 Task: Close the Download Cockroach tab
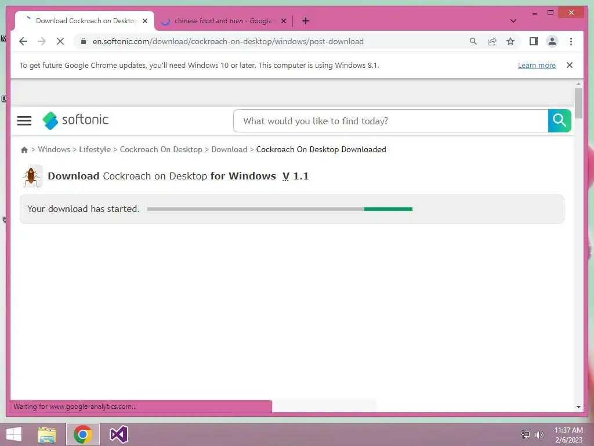(144, 21)
